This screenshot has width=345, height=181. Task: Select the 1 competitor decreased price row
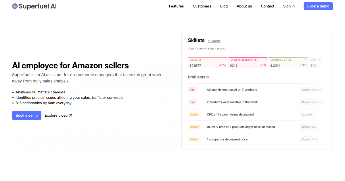pos(227,139)
